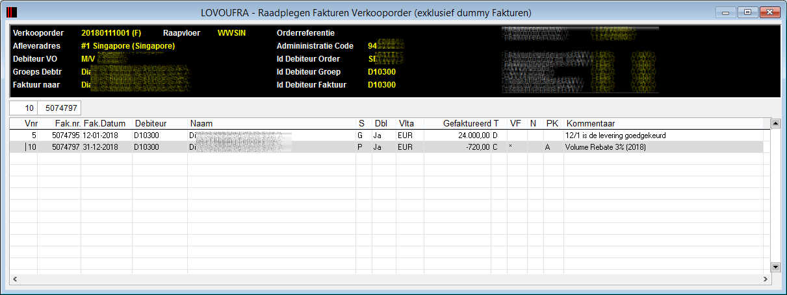Click the vertical scrollbar down arrow
Screen dimensions: 787x295
(x=775, y=266)
